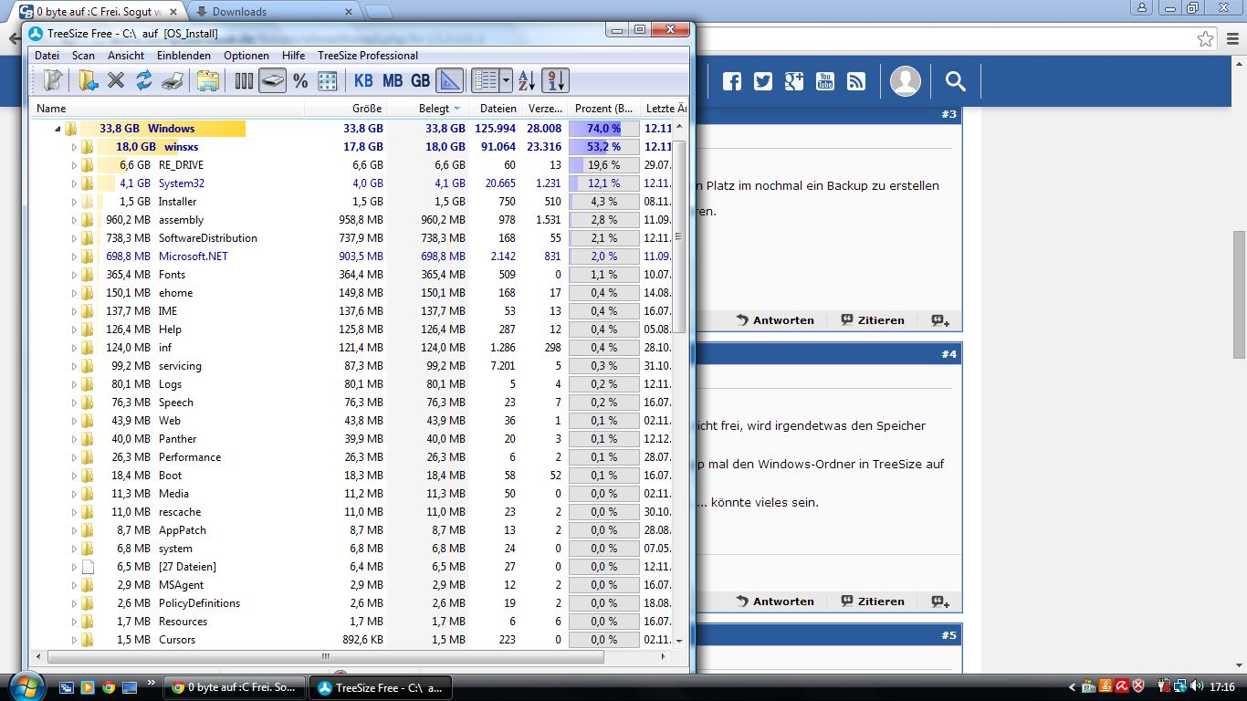Open the YouTube icon on the web page
This screenshot has width=1247, height=701.
point(825,81)
